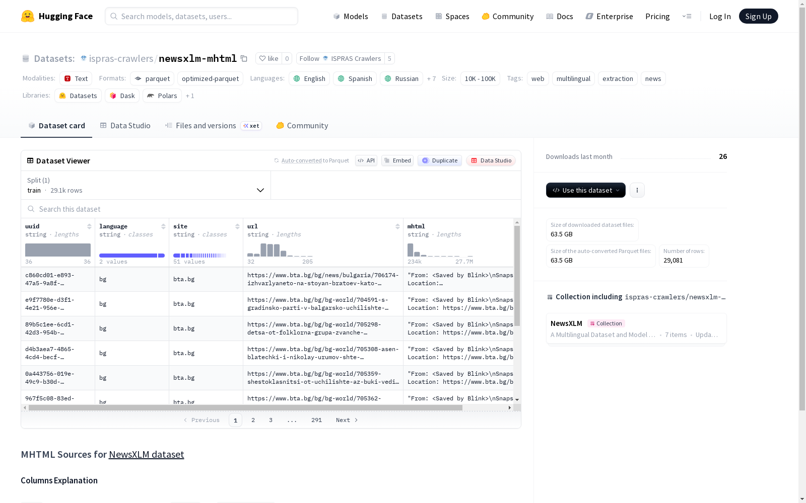Click the Dask library tag

[122, 96]
